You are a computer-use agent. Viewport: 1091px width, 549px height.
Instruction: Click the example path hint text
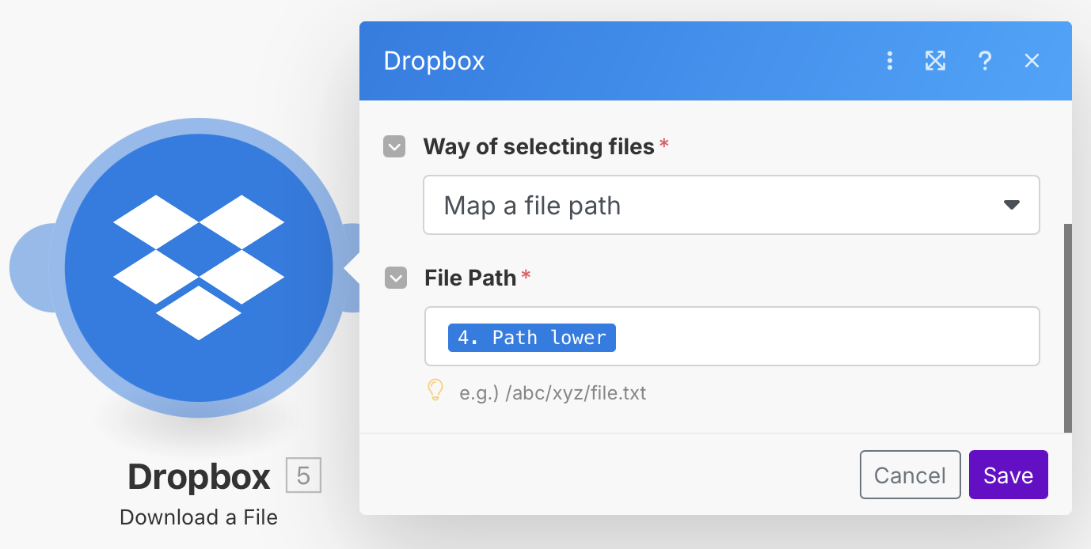pos(553,392)
